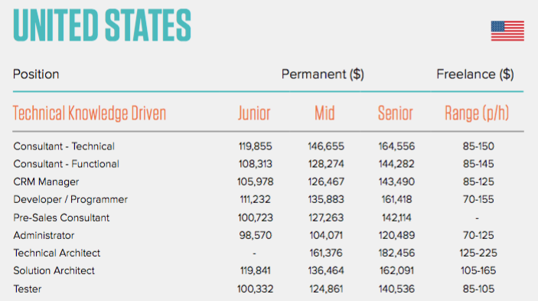Image resolution: width=538 pixels, height=301 pixels.
Task: Select the Consultant - Functional row label
Action: (67, 164)
